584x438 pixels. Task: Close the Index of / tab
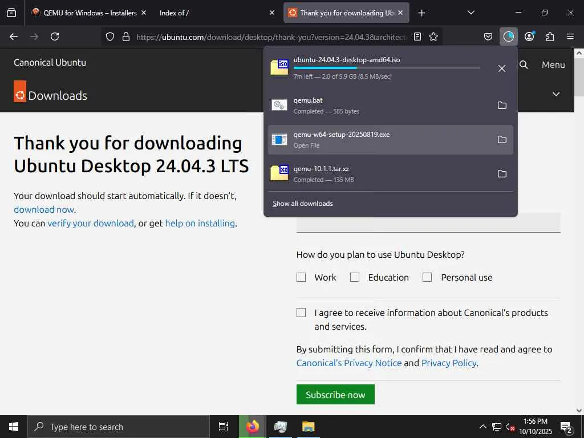(272, 13)
